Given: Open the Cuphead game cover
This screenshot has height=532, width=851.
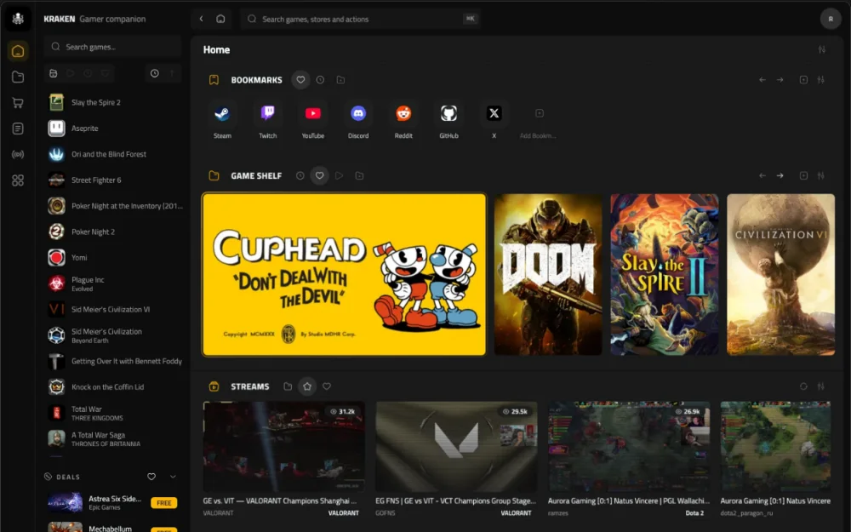Looking at the screenshot, I should pos(344,275).
